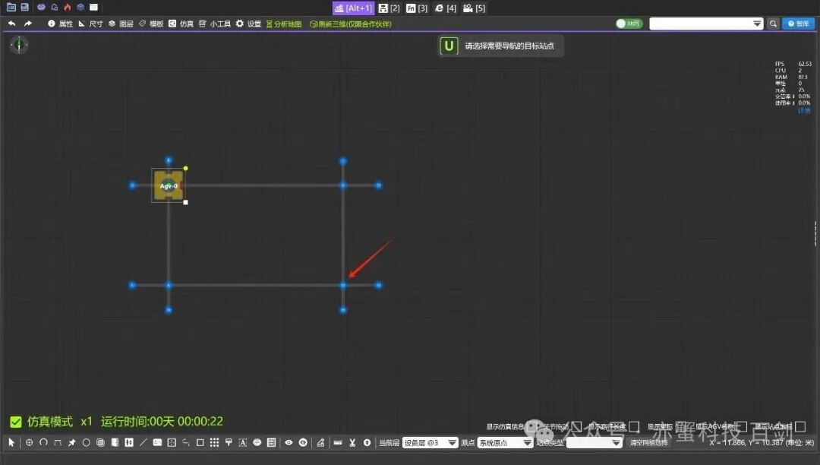
Task: Open the 站点类型 dropdown
Action: (594, 442)
